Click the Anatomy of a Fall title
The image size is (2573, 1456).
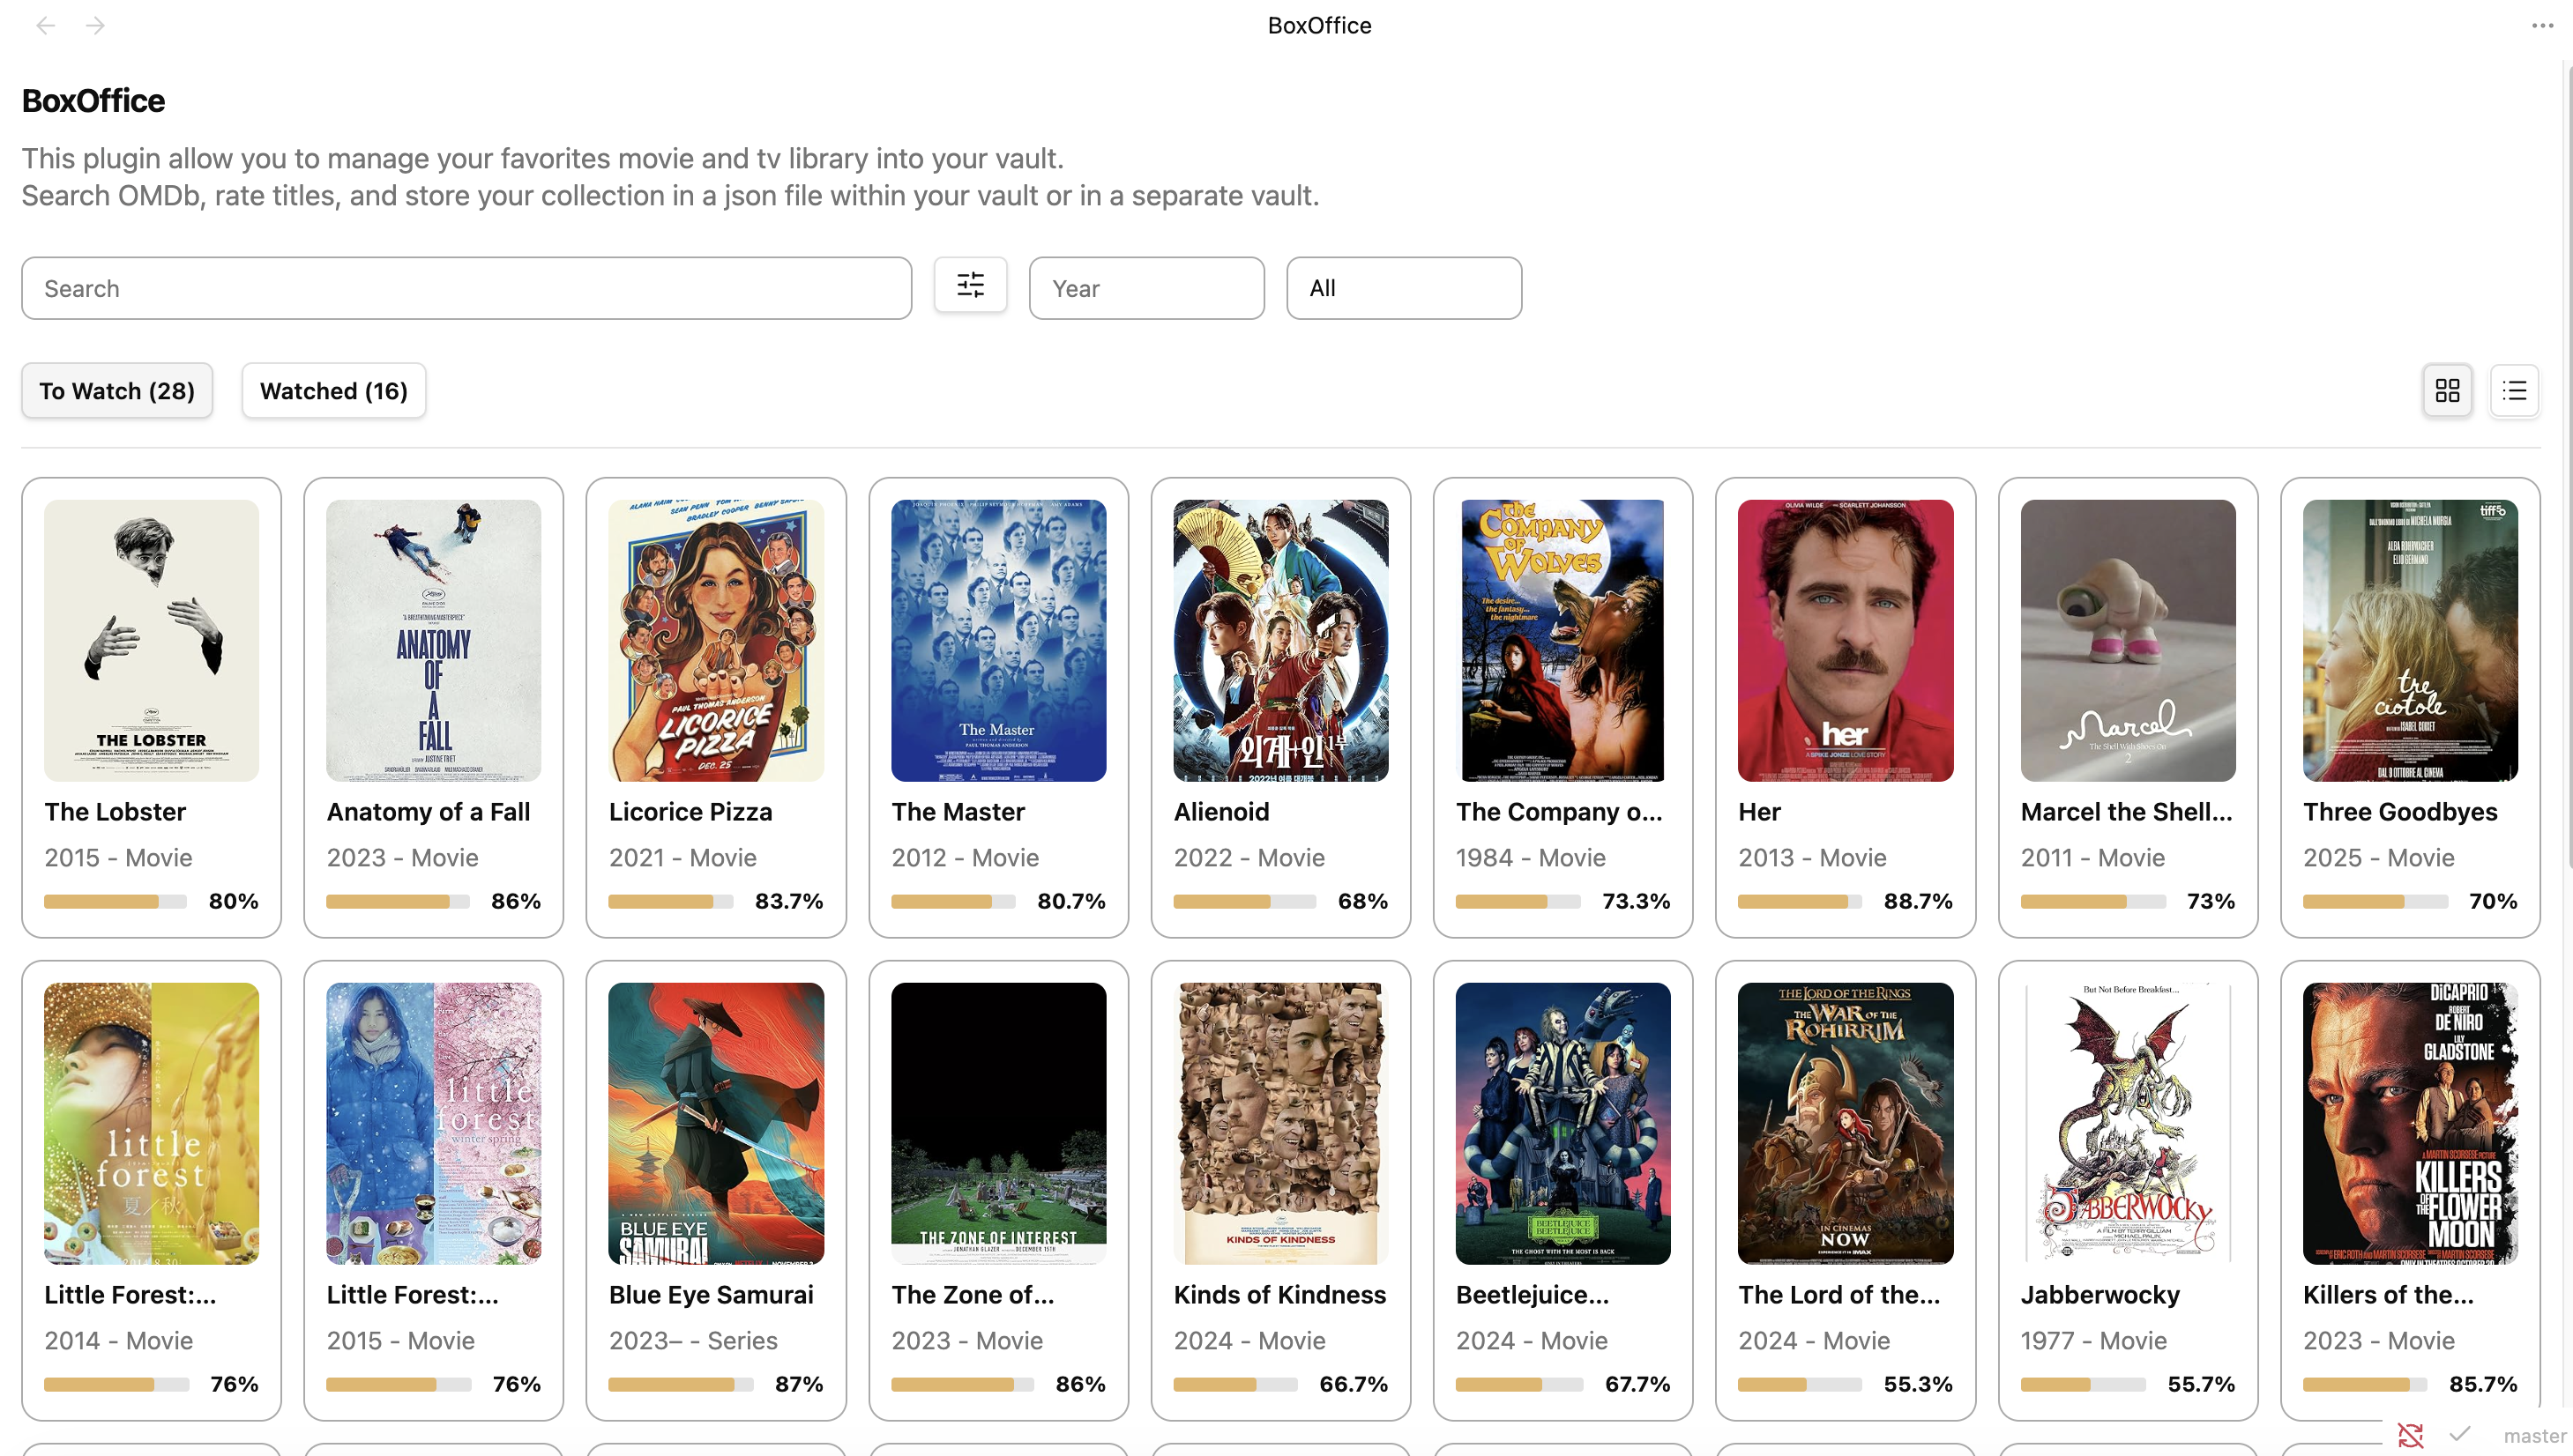[x=429, y=811]
